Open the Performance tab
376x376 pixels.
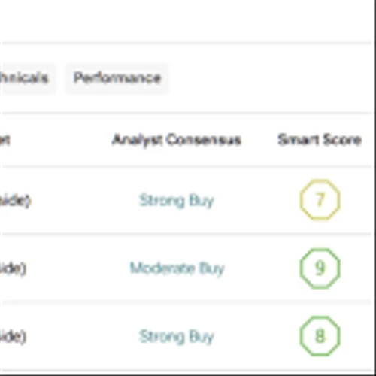click(117, 78)
